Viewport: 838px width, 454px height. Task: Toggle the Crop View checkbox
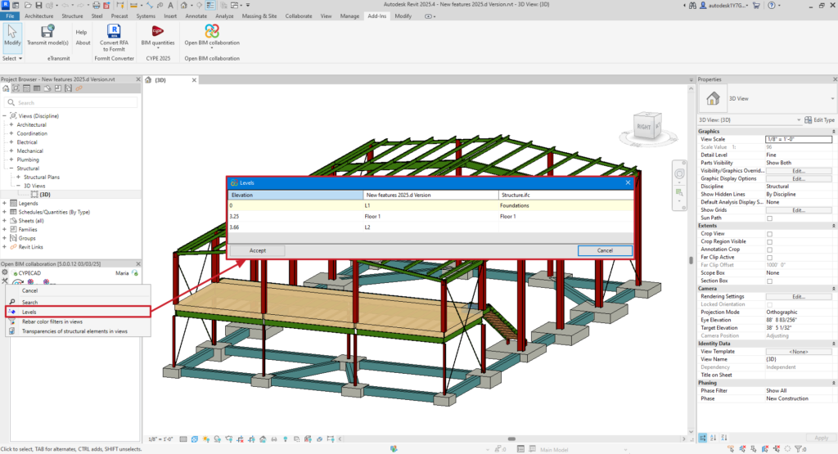click(x=769, y=234)
